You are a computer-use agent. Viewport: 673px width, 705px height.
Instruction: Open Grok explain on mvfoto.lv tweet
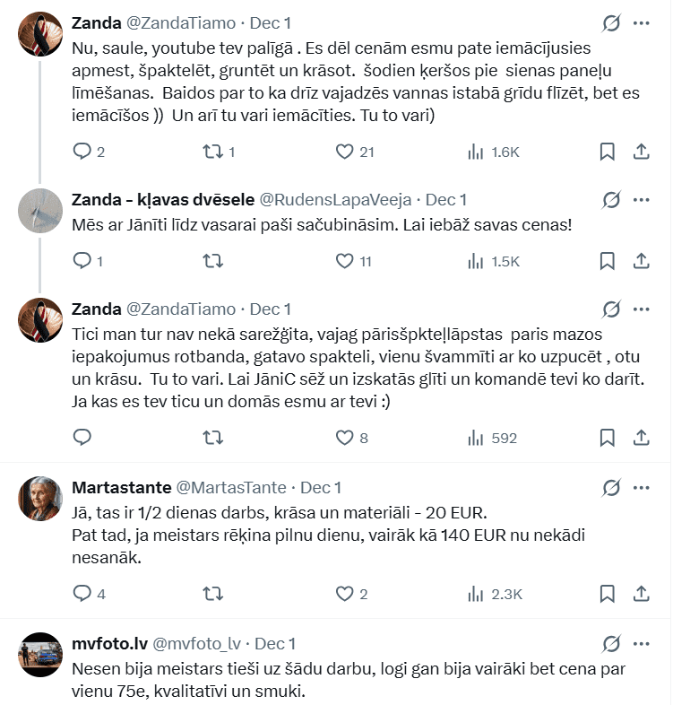(612, 644)
